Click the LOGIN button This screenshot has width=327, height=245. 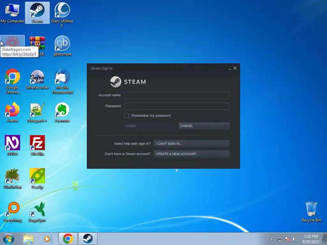(149, 126)
